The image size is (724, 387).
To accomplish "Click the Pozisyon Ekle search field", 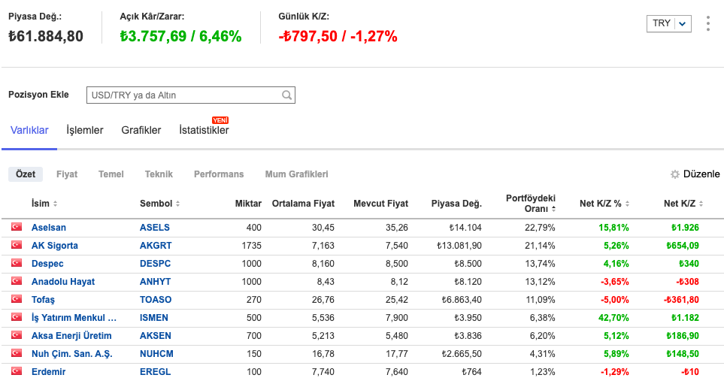I will 183,95.
